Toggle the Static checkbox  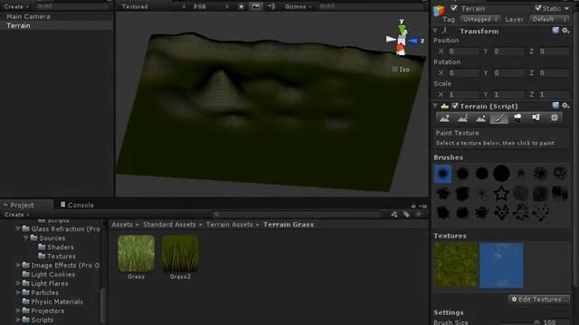[538, 8]
